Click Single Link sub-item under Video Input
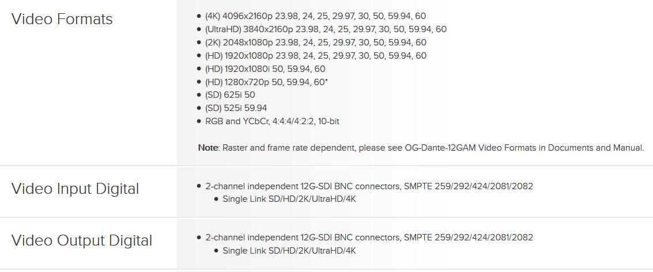This screenshot has width=653, height=272. (289, 199)
